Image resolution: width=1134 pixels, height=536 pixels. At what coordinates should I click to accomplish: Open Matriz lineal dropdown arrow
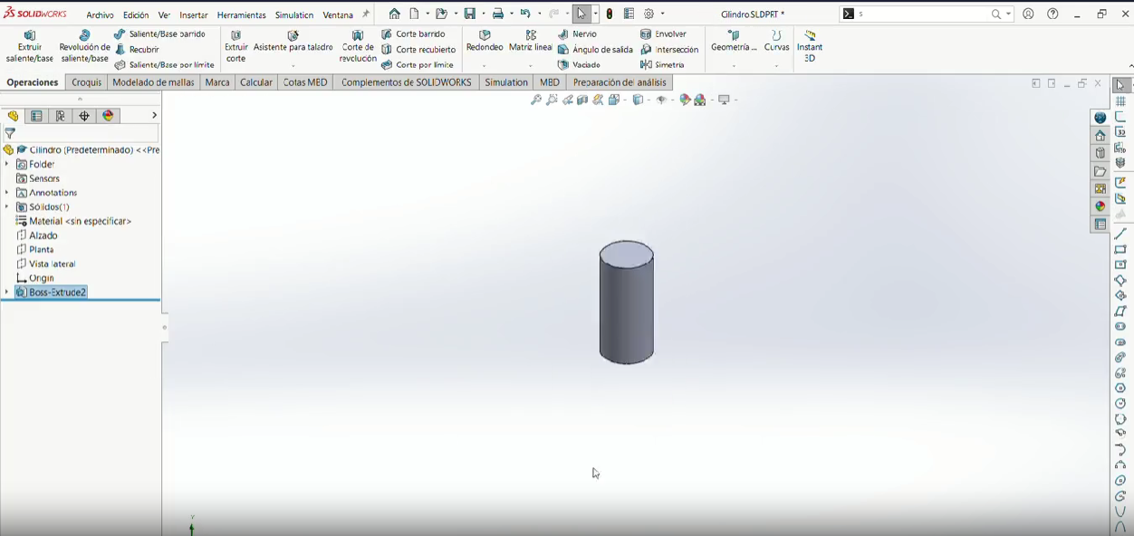pos(531,66)
